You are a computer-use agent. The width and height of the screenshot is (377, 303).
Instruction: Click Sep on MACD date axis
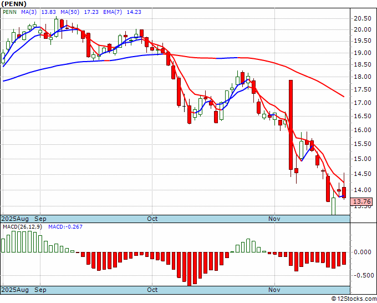pyautogui.click(x=40, y=290)
